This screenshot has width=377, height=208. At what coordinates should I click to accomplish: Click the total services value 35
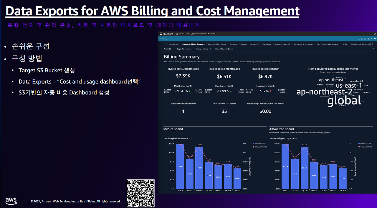tap(224, 111)
